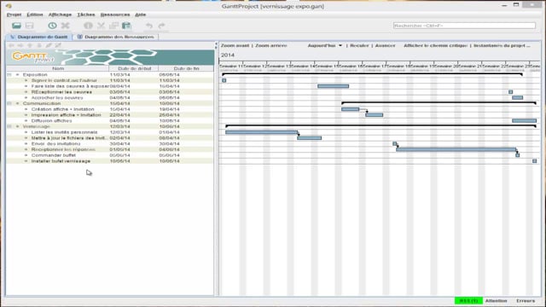Click the Nom column header
The height and width of the screenshot is (307, 546).
pyautogui.click(x=58, y=68)
